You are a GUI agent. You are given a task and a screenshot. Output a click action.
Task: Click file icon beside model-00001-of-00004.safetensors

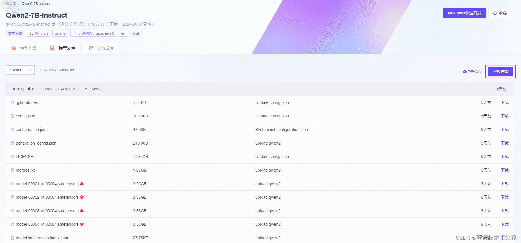coord(12,184)
